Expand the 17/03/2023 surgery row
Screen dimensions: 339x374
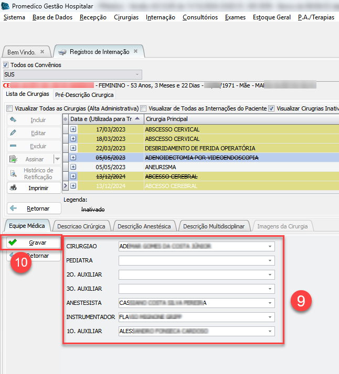pyautogui.click(x=73, y=129)
